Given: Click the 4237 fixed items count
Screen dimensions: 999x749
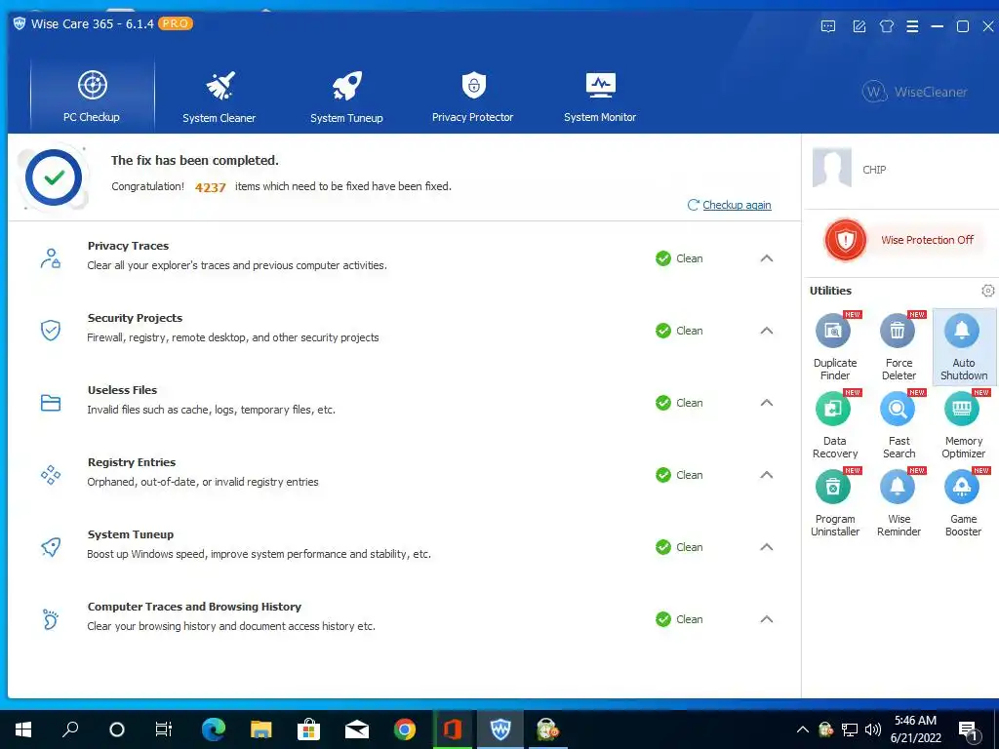Looking at the screenshot, I should click(211, 187).
